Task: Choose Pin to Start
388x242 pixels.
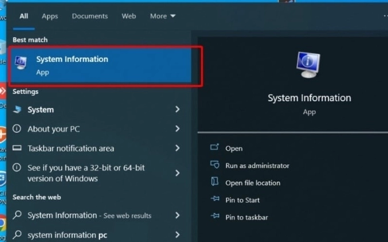Action: click(242, 200)
